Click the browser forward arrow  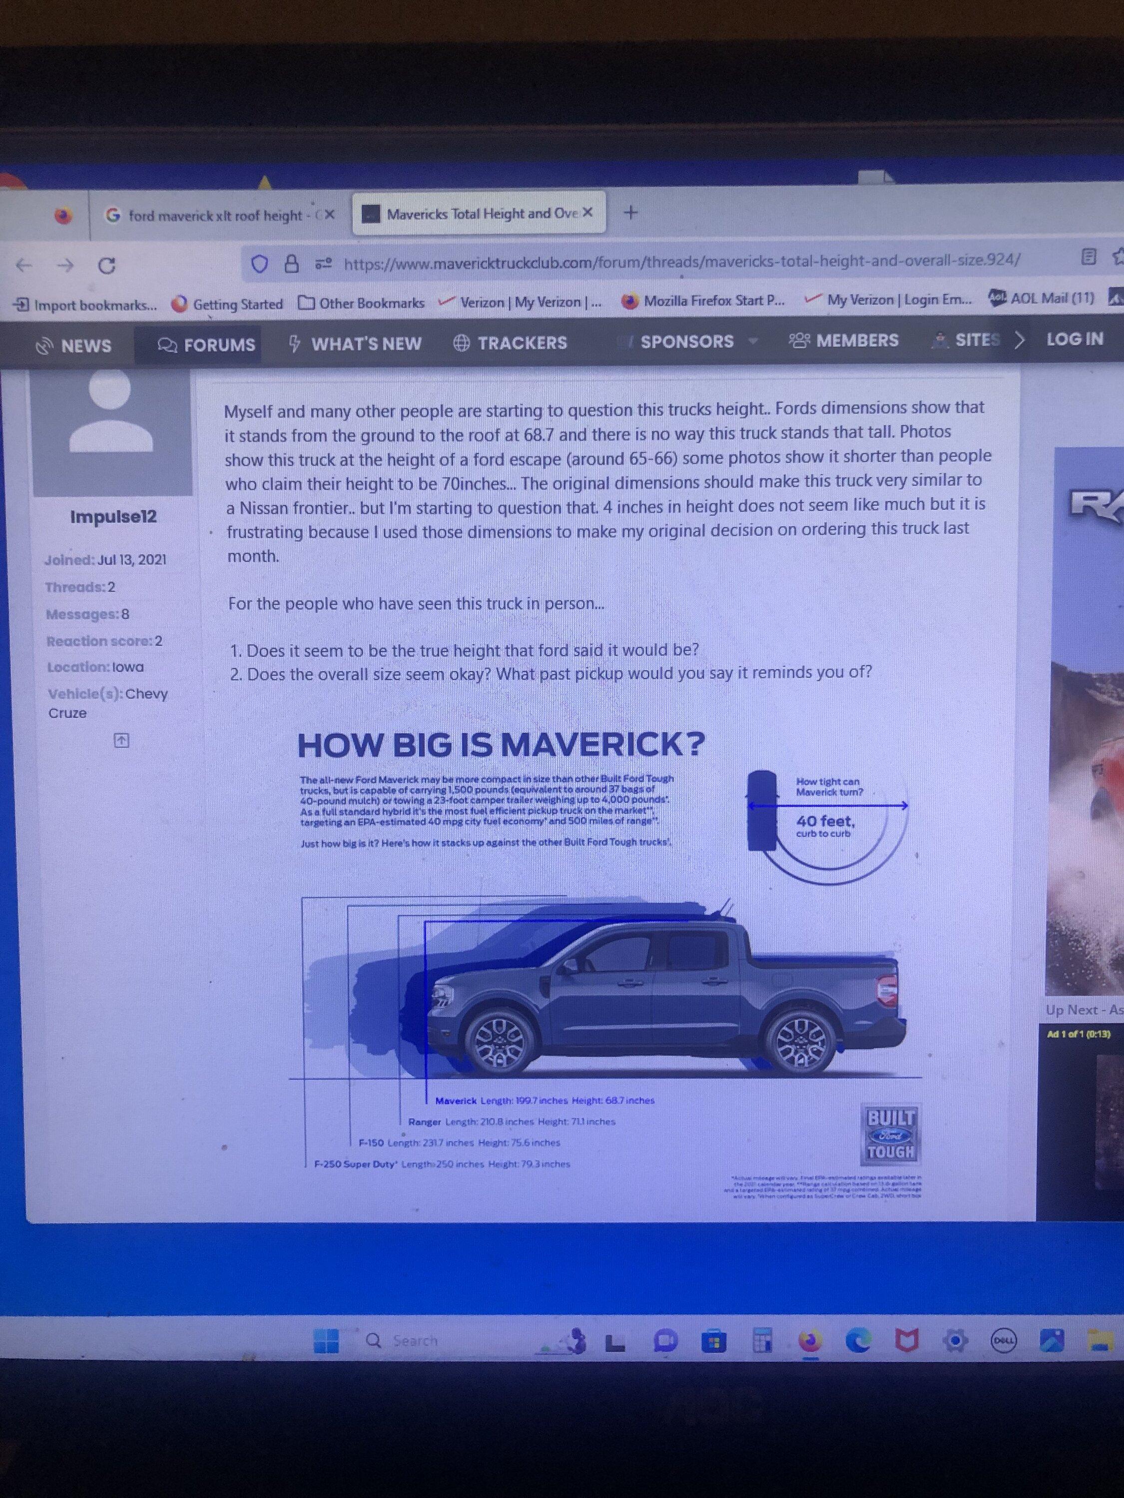[x=65, y=266]
